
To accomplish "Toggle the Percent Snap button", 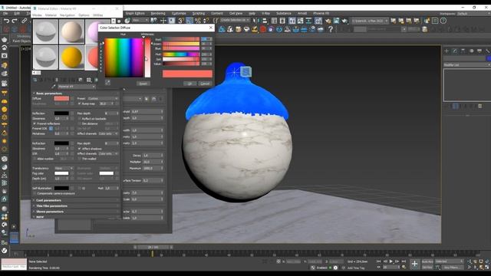I will tap(198, 21).
